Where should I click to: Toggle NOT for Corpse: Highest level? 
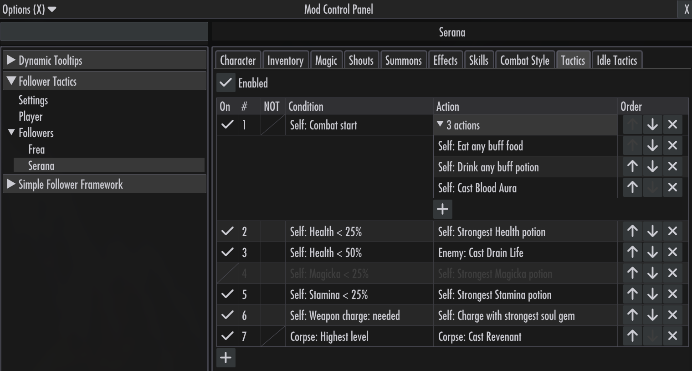[x=273, y=336]
